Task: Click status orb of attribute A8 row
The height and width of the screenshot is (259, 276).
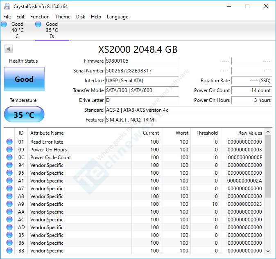Action: [9, 196]
